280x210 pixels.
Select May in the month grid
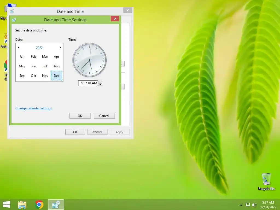(x=22, y=66)
